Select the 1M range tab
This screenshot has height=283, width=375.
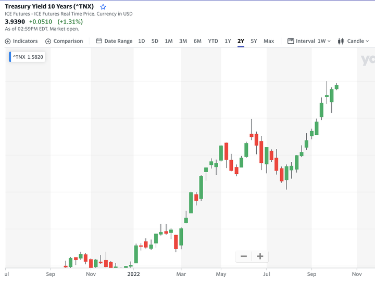click(169, 41)
